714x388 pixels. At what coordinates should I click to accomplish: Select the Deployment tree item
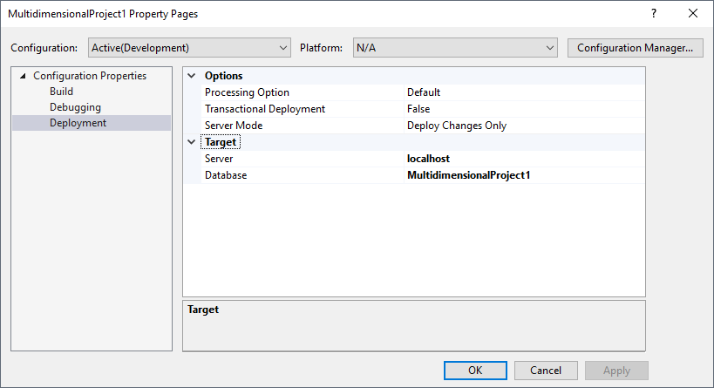pyautogui.click(x=78, y=123)
